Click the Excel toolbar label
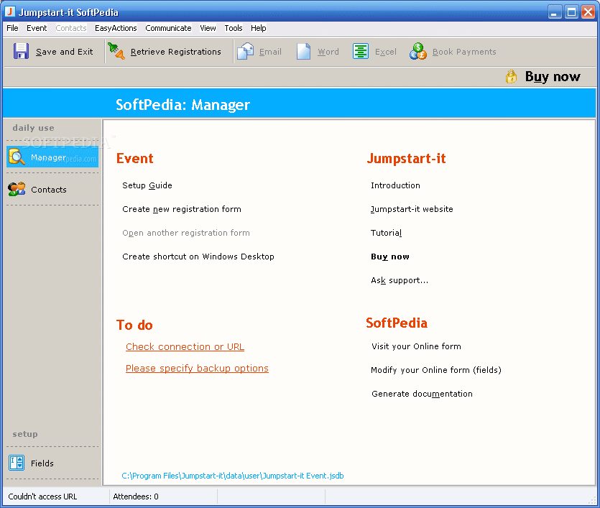This screenshot has height=508, width=600. tap(385, 52)
